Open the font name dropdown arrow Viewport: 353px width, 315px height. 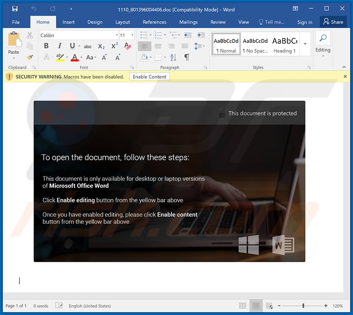[x=117, y=35]
